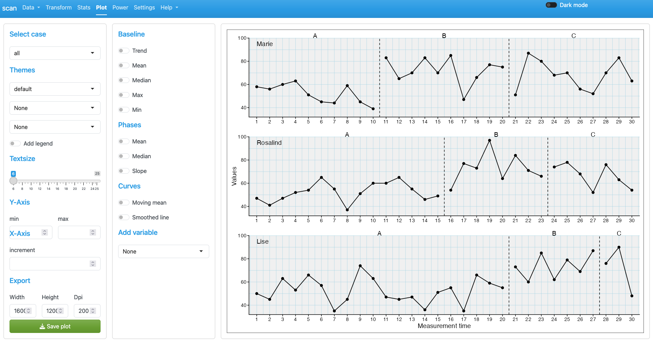Enable the Baseline Trend toggle

point(123,51)
